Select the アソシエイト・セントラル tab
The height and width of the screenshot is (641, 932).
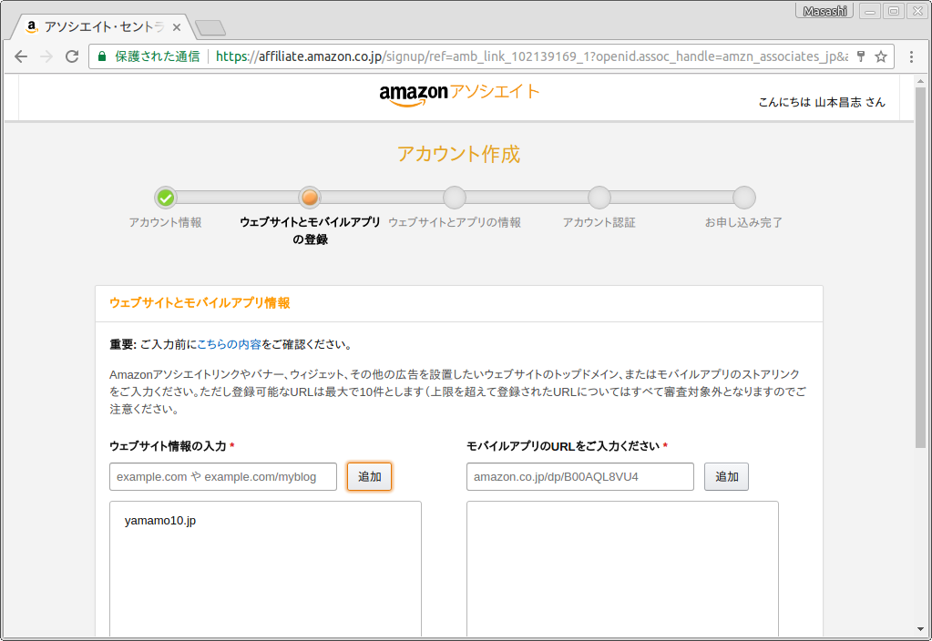[101, 27]
